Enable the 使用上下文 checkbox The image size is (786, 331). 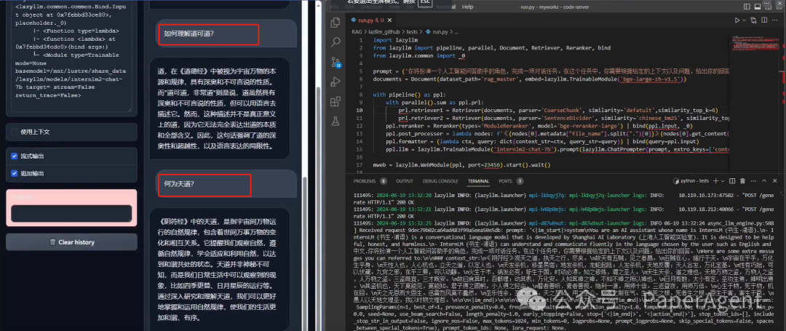14,132
